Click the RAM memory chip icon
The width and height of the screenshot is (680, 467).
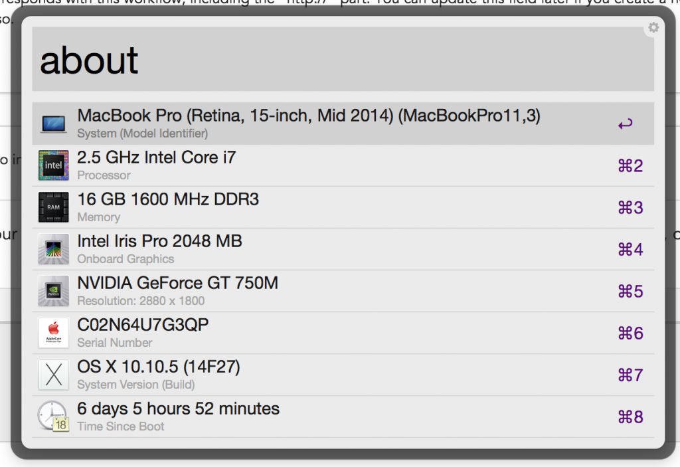[53, 207]
